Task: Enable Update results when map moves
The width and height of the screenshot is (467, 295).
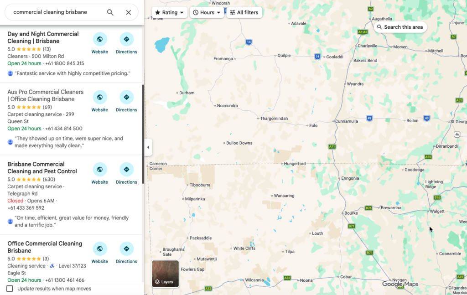Action: [10, 289]
